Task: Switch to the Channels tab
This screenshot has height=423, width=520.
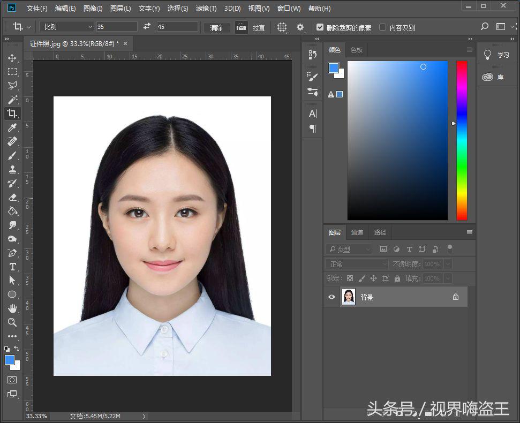Action: click(357, 232)
